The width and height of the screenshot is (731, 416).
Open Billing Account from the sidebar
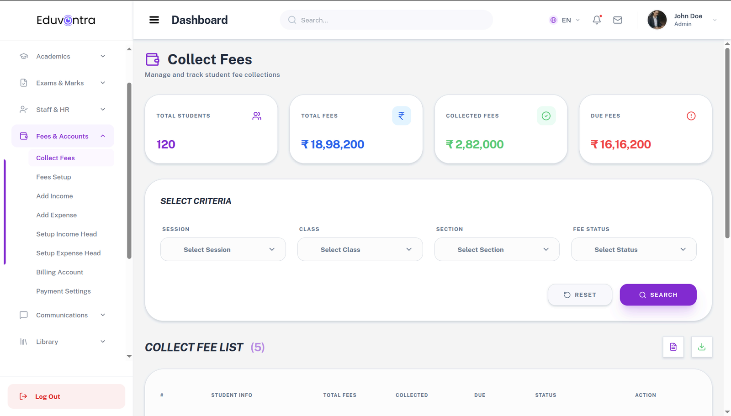59,272
